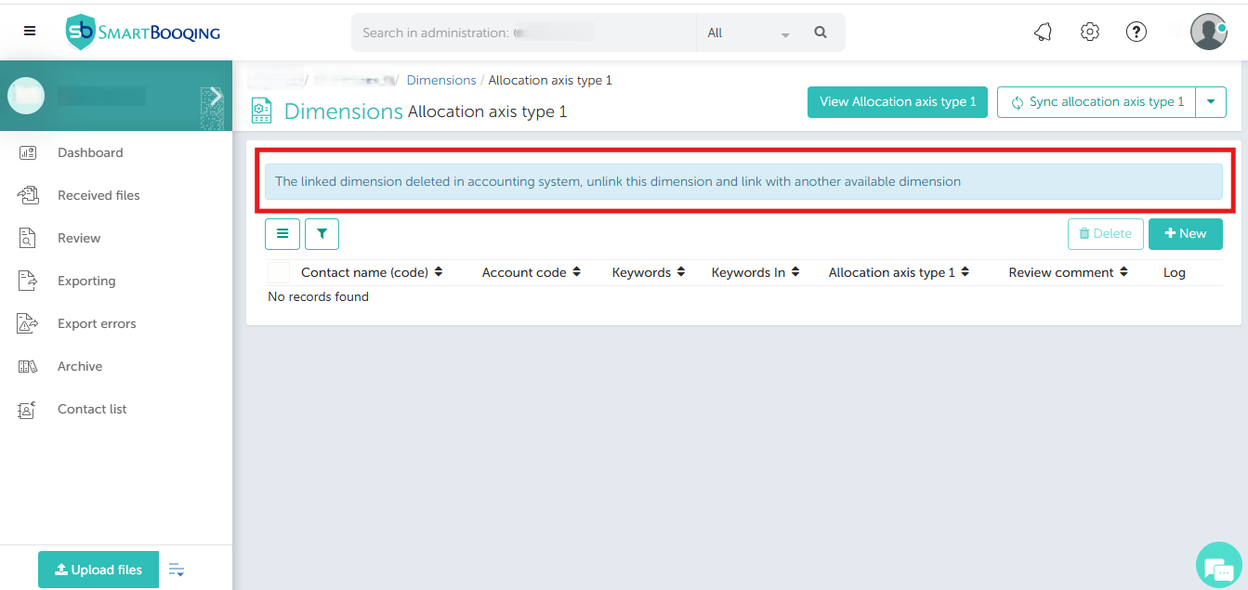
Task: Follow the Dimensions breadcrumb link
Action: [x=441, y=81]
